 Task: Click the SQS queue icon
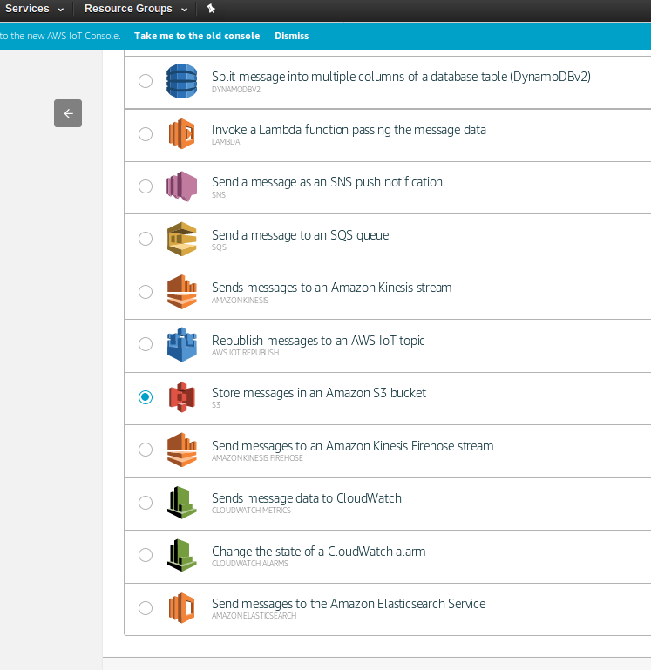[181, 239]
